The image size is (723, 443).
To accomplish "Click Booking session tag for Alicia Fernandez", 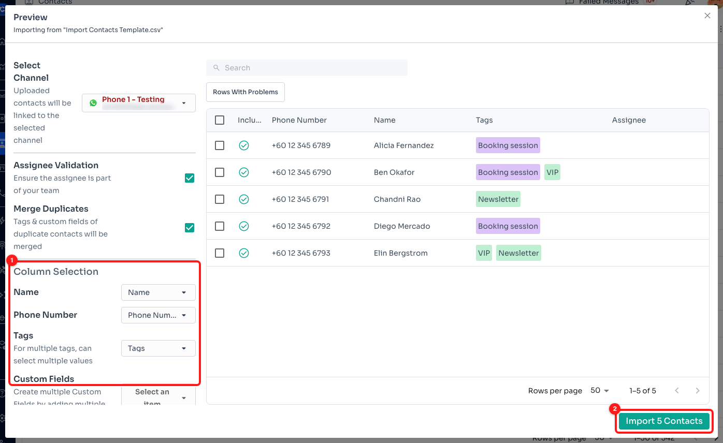I will (x=508, y=145).
